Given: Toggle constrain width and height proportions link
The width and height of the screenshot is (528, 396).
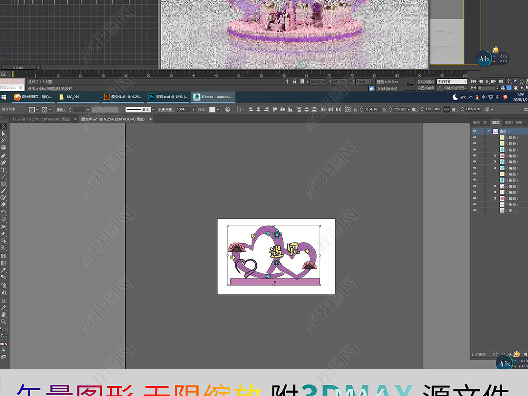Looking at the screenshot, I should pos(446,109).
